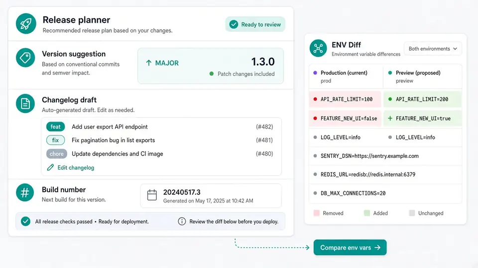Click the checkmark icon in Ready to review
Screen dimensions: 478x268
click(x=234, y=24)
